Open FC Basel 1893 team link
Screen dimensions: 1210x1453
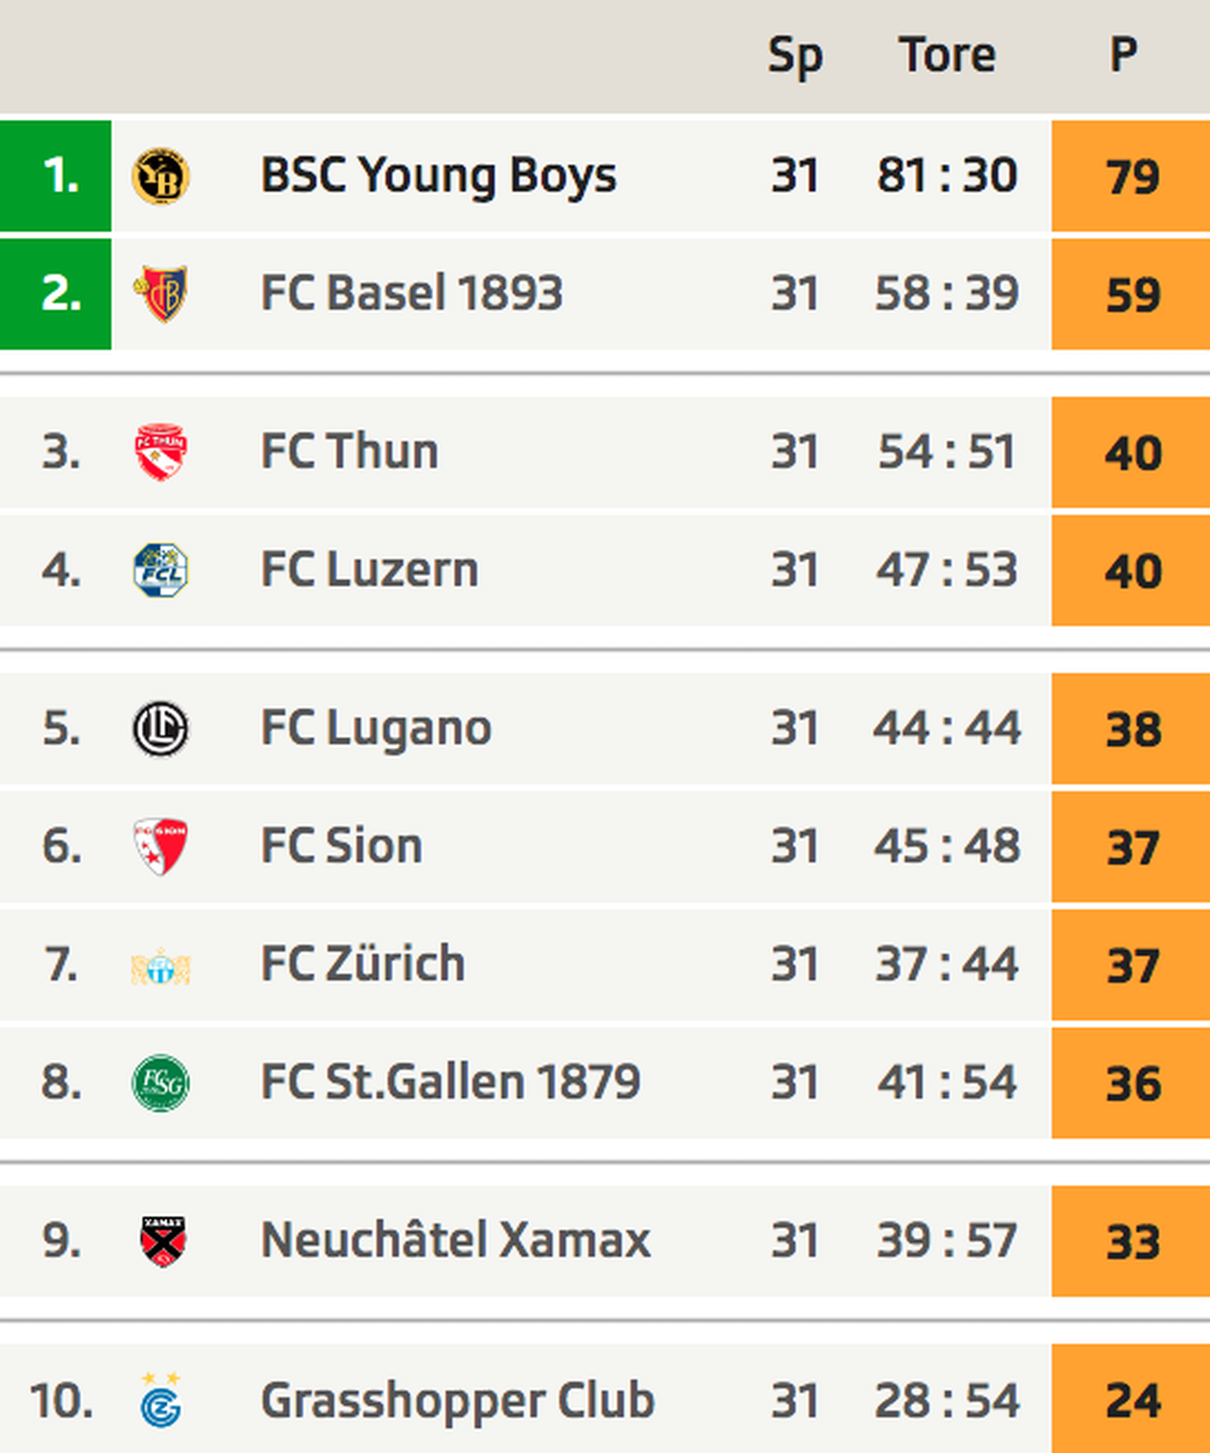coord(411,293)
